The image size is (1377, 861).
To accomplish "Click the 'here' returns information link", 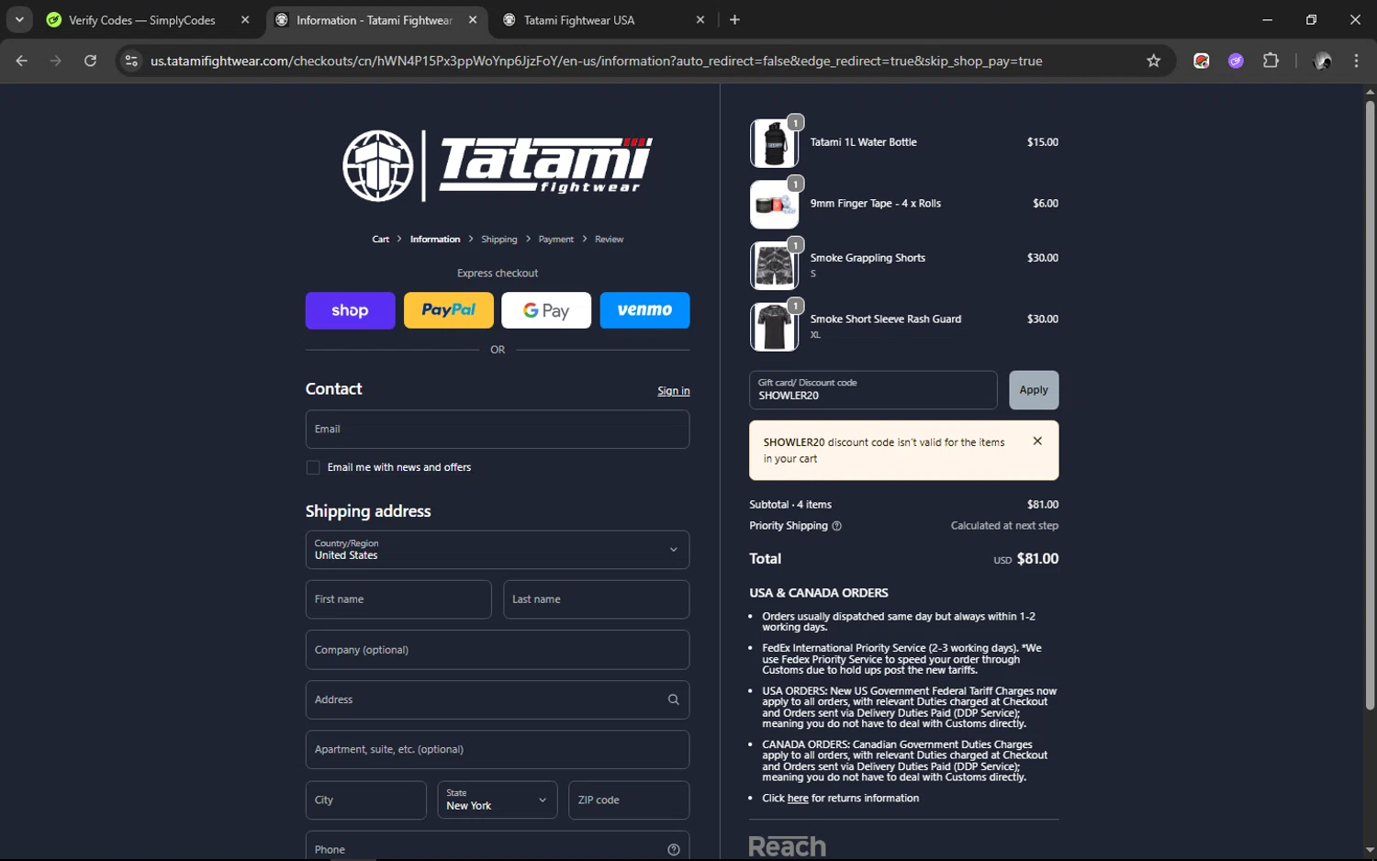I will (x=798, y=799).
